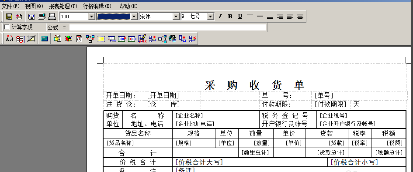This screenshot has width=413, height=172.
Task: Click the SYS notepad icon
Action: point(142,39)
